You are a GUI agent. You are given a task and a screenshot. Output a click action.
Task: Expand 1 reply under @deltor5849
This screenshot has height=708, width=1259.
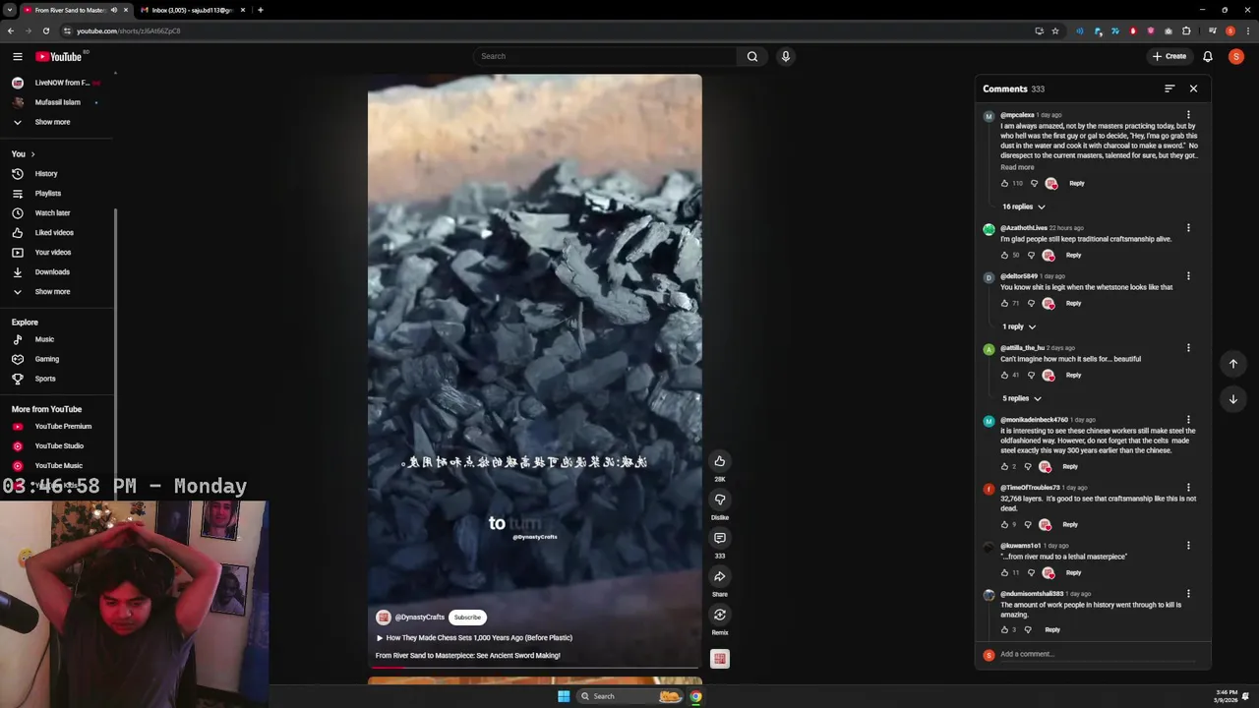(x=1018, y=326)
